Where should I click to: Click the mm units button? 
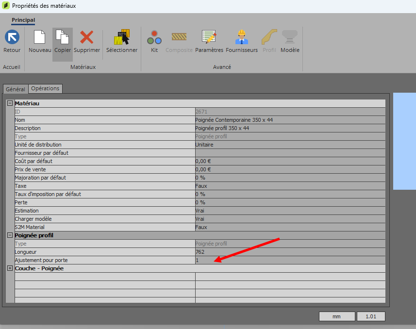(x=336, y=316)
